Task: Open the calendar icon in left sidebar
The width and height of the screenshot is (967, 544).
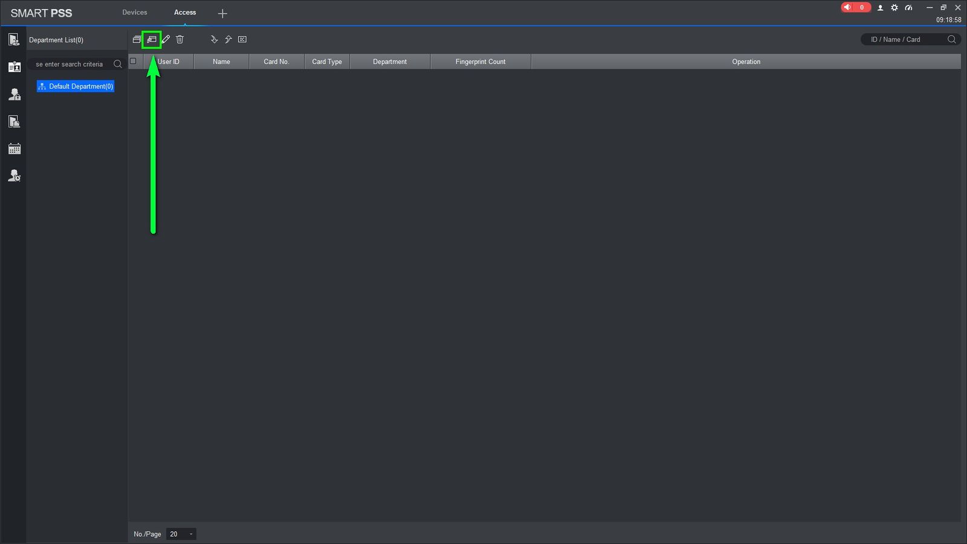Action: (x=15, y=149)
